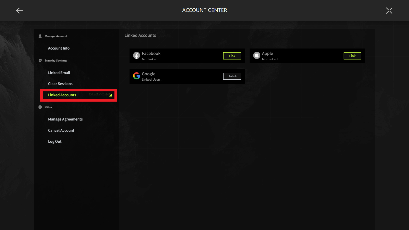Click the Facebook logo icon
Screen dimensions: 409x230
click(x=136, y=55)
